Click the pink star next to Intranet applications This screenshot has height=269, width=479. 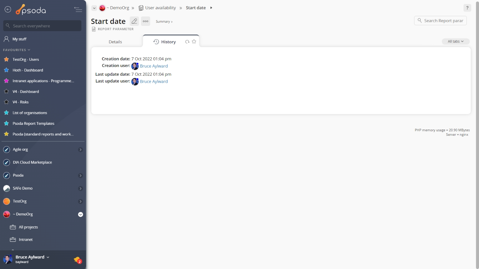pos(6,81)
